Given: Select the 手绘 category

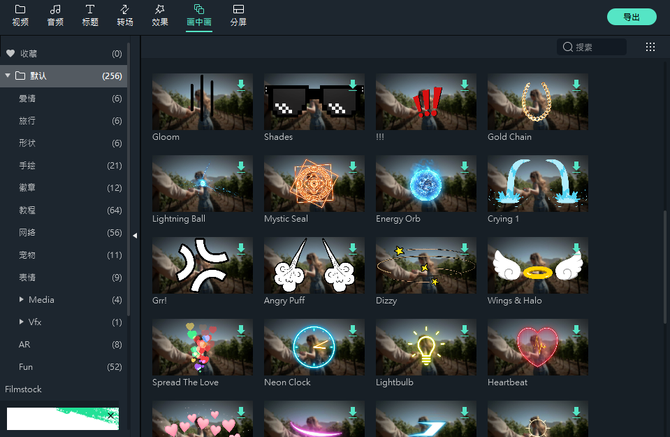Looking at the screenshot, I should (x=64, y=166).
